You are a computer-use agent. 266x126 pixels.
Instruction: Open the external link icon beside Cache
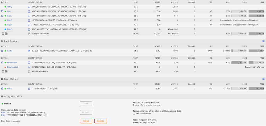(x=2, y=51)
